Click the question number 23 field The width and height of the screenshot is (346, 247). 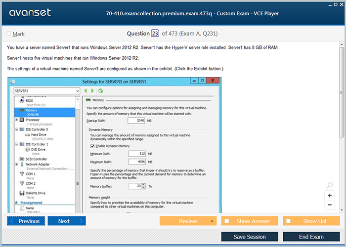[x=155, y=34]
